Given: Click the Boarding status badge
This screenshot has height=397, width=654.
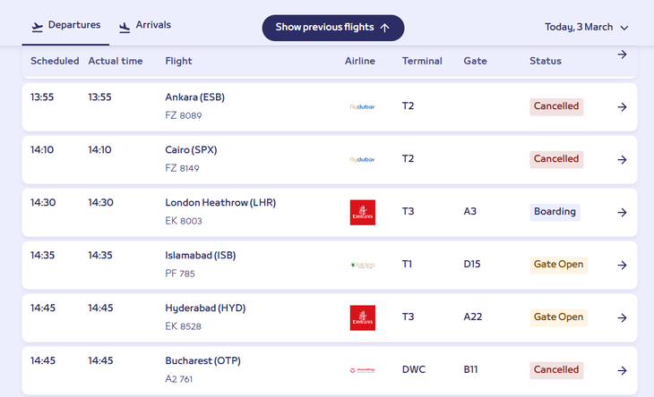Looking at the screenshot, I should pyautogui.click(x=555, y=212).
